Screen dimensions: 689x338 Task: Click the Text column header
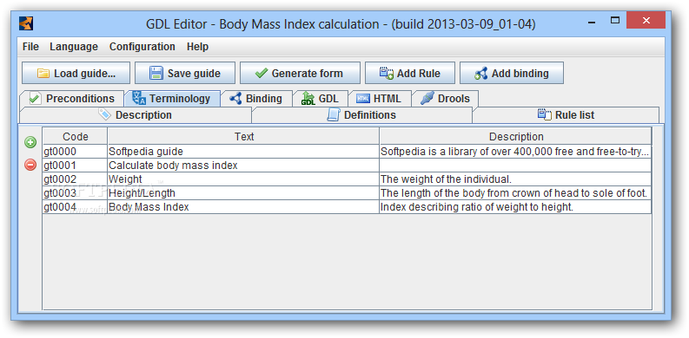[x=243, y=136]
